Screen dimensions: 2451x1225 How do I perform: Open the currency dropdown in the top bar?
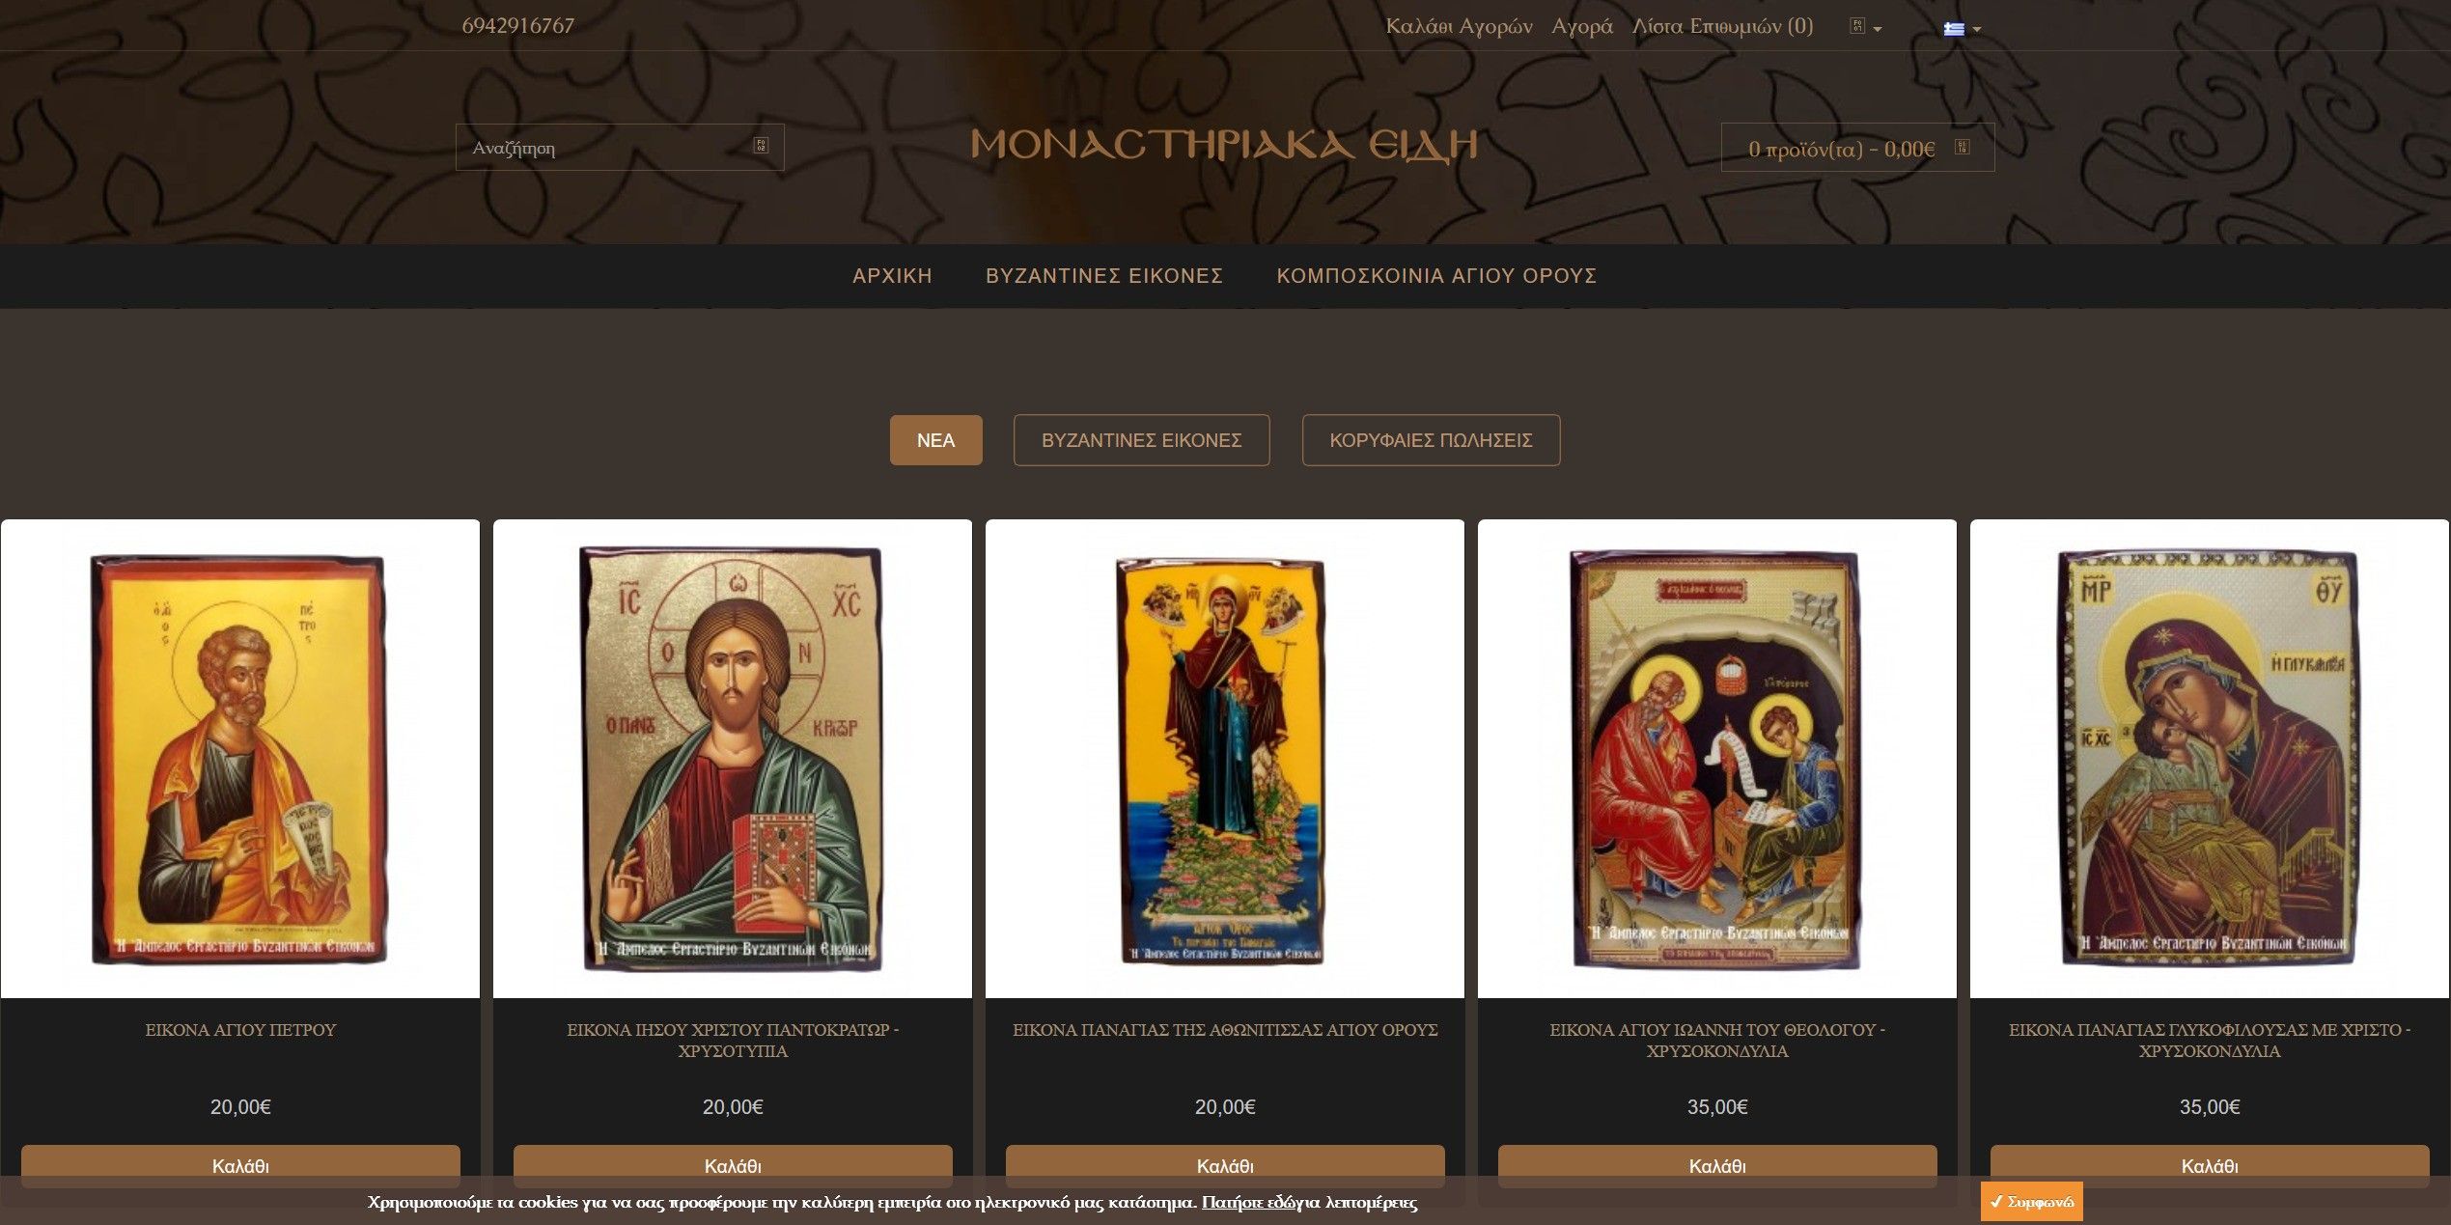point(1865,27)
